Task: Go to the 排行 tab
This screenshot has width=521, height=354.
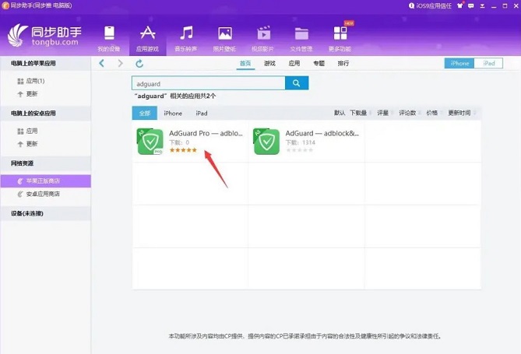Action: coord(343,63)
